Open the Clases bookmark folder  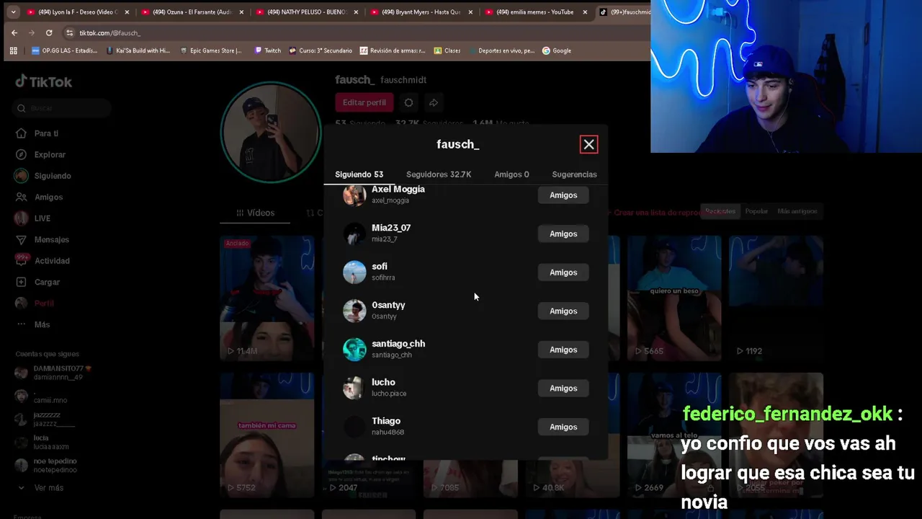447,50
